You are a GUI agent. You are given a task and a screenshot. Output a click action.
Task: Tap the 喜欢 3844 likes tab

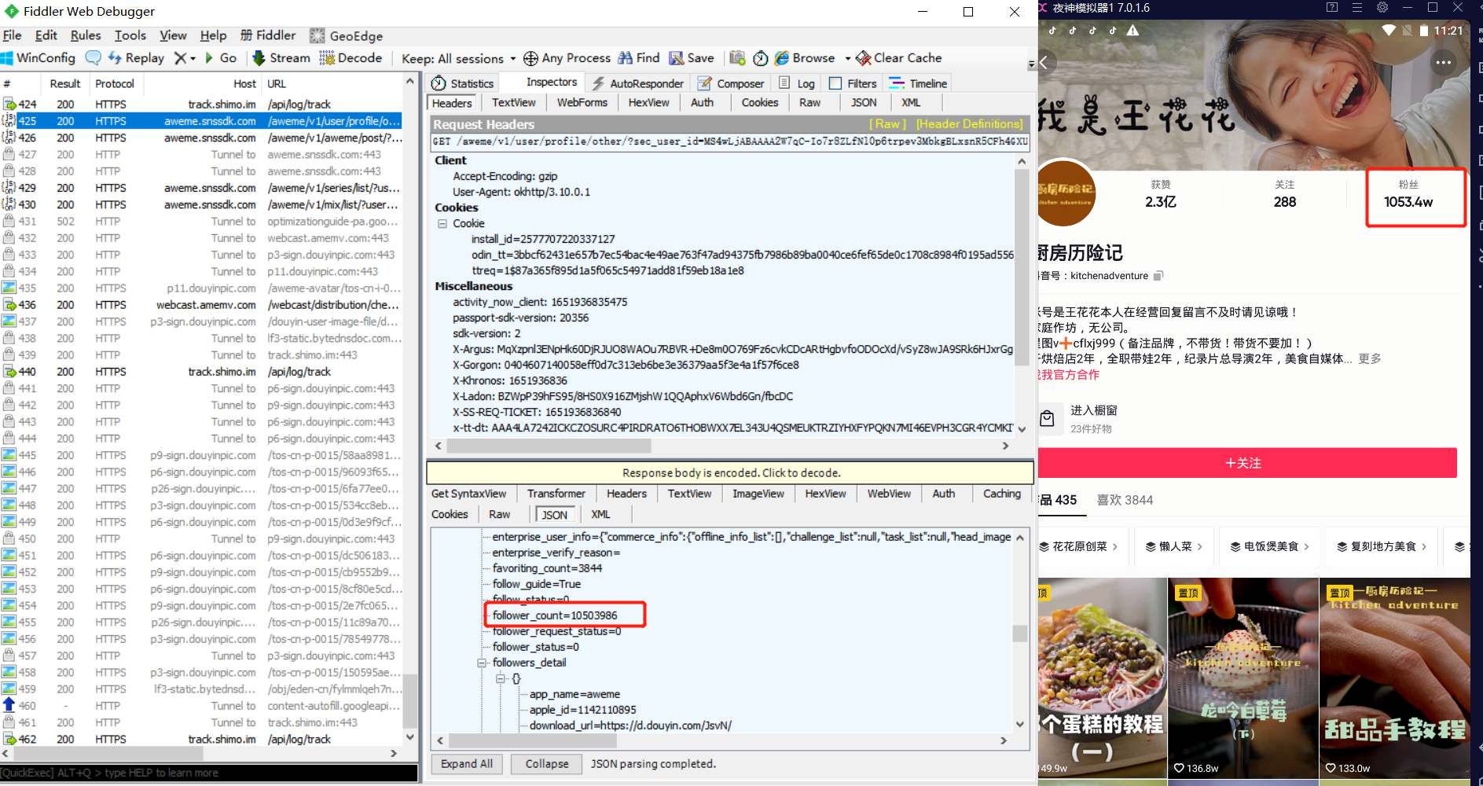pyautogui.click(x=1125, y=500)
